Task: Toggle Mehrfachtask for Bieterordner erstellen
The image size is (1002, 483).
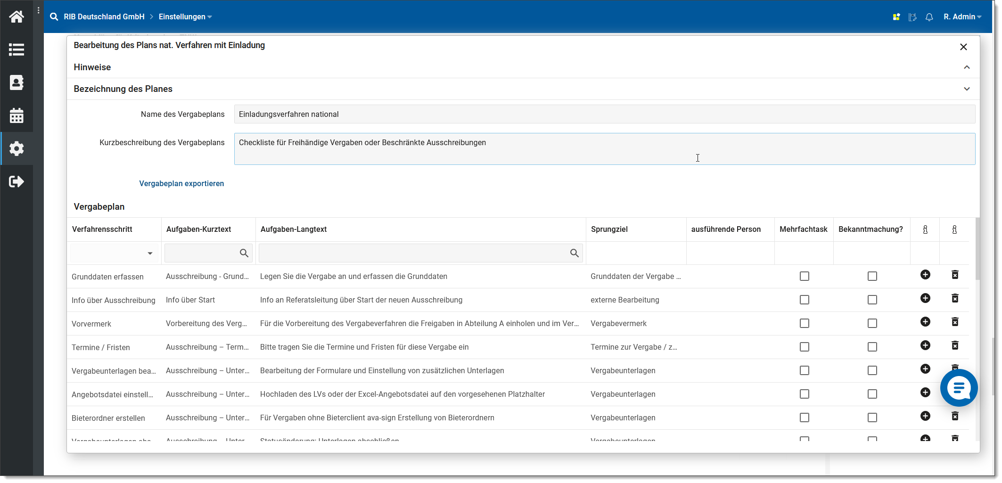Action: pos(804,418)
